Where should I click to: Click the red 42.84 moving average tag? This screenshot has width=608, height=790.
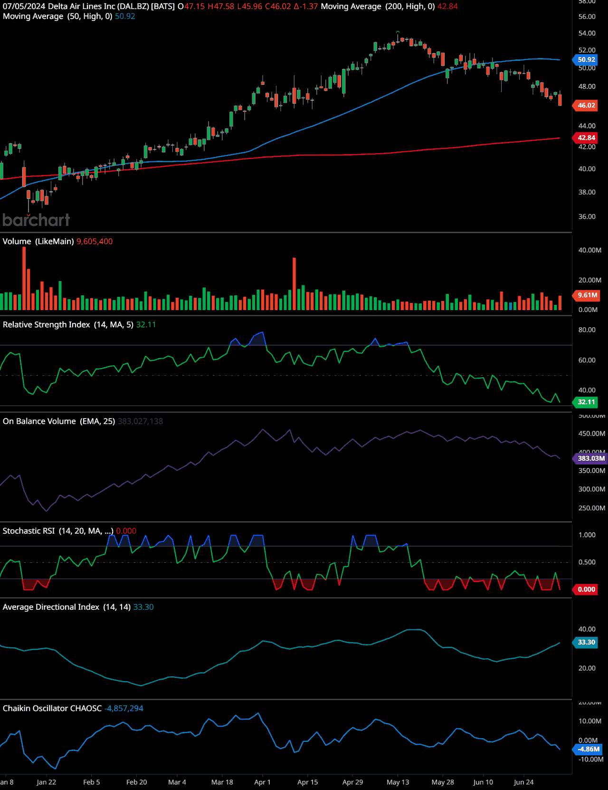pos(586,138)
